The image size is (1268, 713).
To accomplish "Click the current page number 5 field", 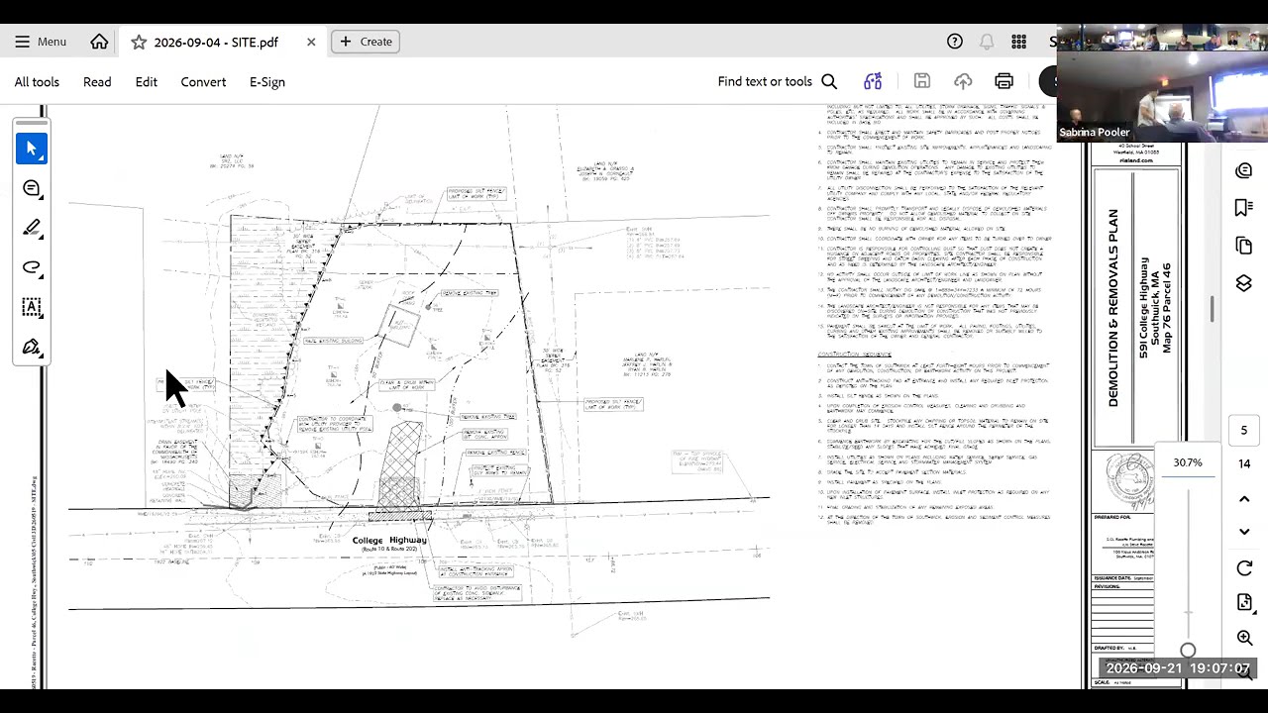I will click(x=1244, y=430).
